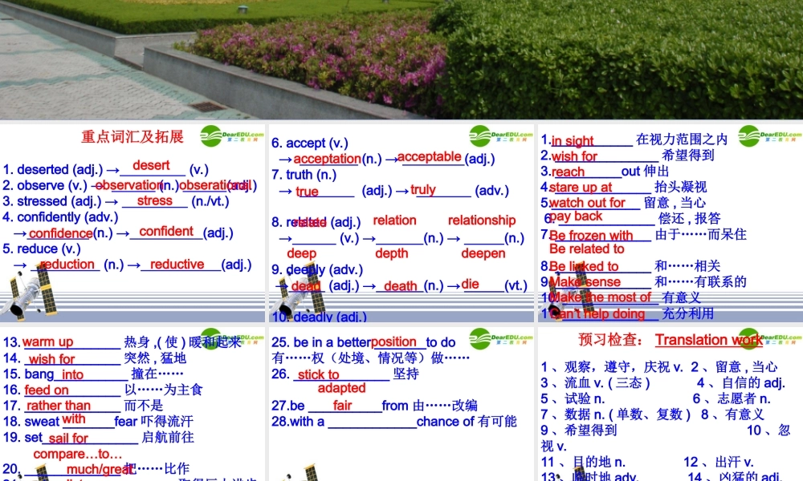The width and height of the screenshot is (803, 481).
Task: Click the DearEDU.com logo on the 'warm up' slide
Action: point(232,339)
